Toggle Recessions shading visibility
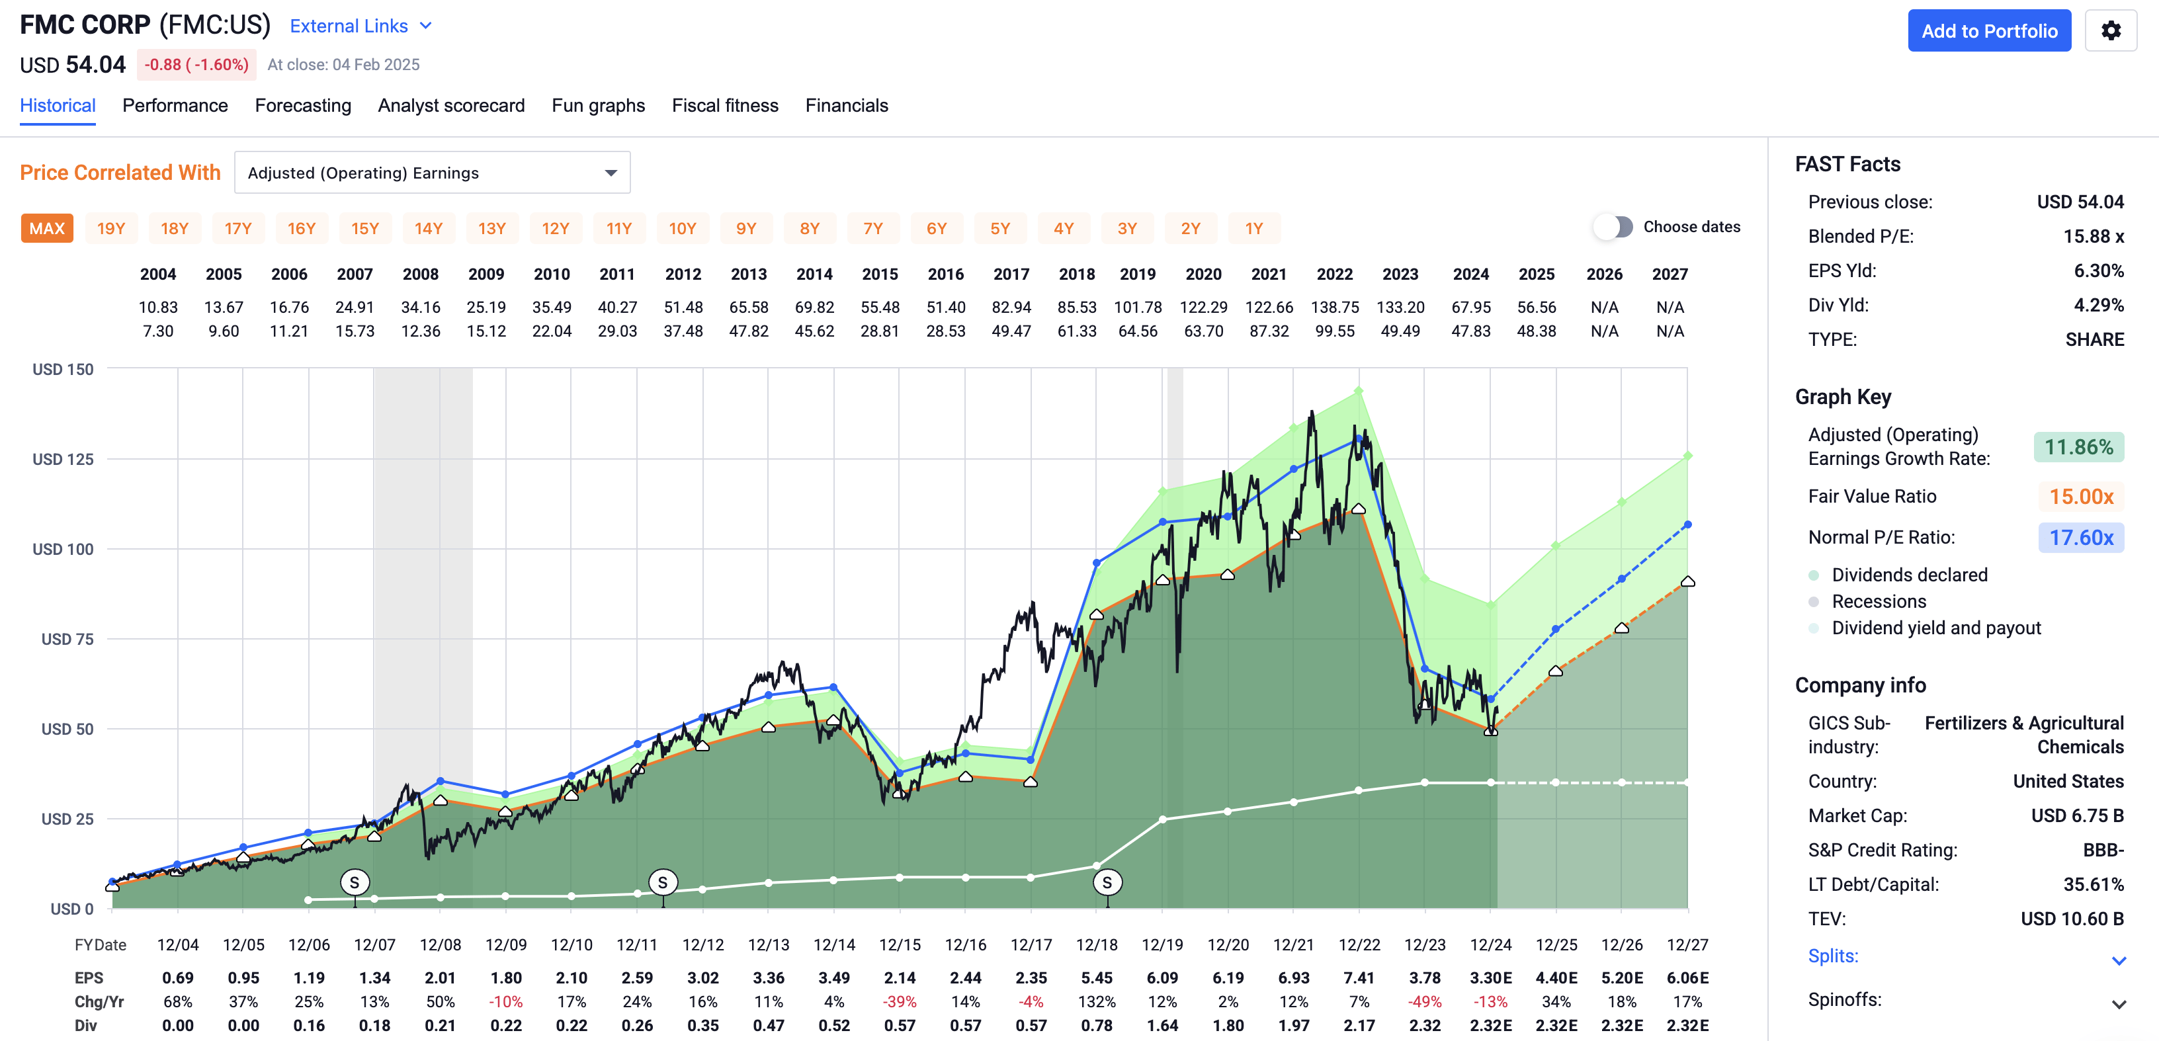The width and height of the screenshot is (2159, 1041). pos(1879,602)
